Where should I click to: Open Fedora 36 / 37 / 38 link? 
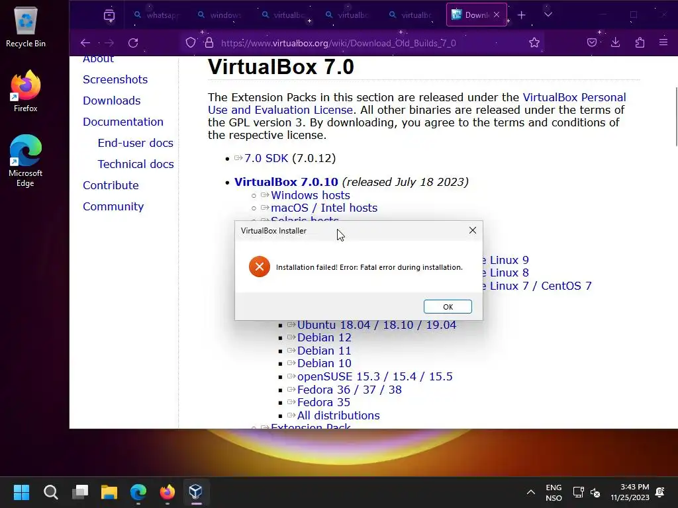[x=349, y=390]
